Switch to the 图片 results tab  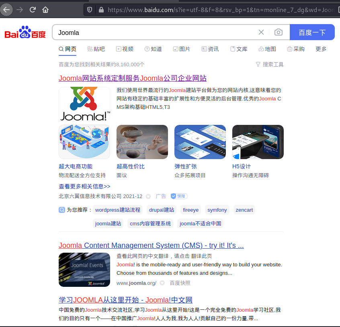(x=182, y=49)
